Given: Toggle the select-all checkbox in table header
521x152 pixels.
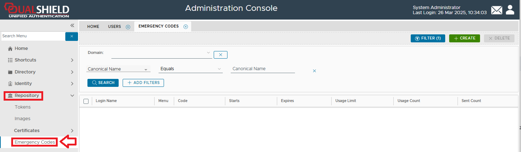Looking at the screenshot, I should [x=86, y=101].
